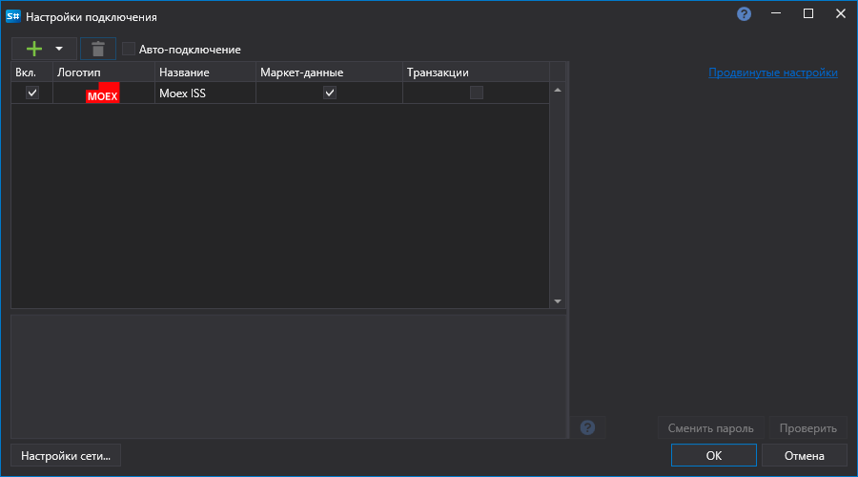This screenshot has height=477, width=858.
Task: Toggle Транзакции checkbox for Moex ISS
Action: tap(477, 93)
